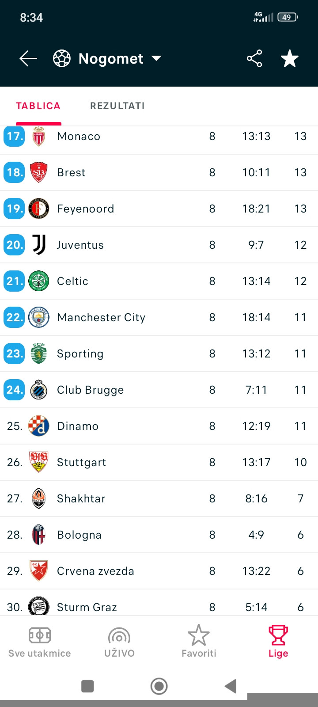Screen dimensions: 318x707
Task: Switch to the REZULTATI tab
Action: 117,106
